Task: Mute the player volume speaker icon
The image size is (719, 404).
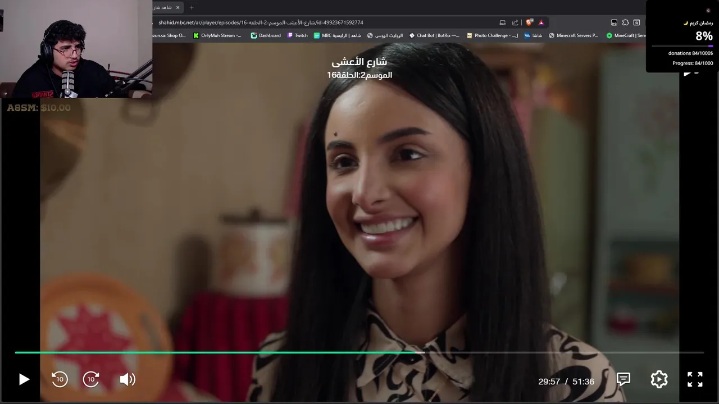Action: [128, 379]
